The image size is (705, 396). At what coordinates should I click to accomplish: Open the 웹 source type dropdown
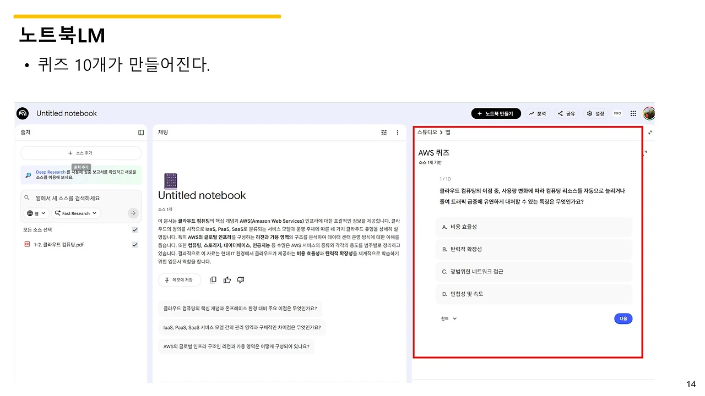36,213
